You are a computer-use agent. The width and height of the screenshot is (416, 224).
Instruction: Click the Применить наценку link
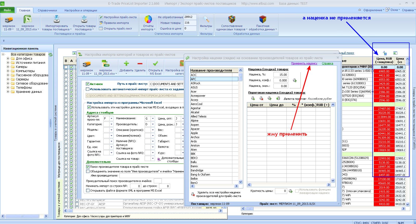click(304, 63)
